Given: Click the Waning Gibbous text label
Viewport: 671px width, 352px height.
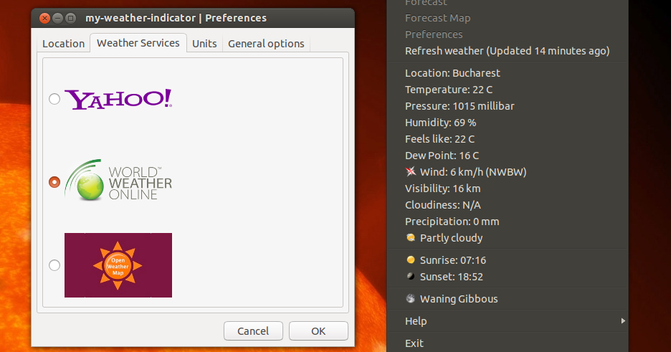Looking at the screenshot, I should click(459, 299).
